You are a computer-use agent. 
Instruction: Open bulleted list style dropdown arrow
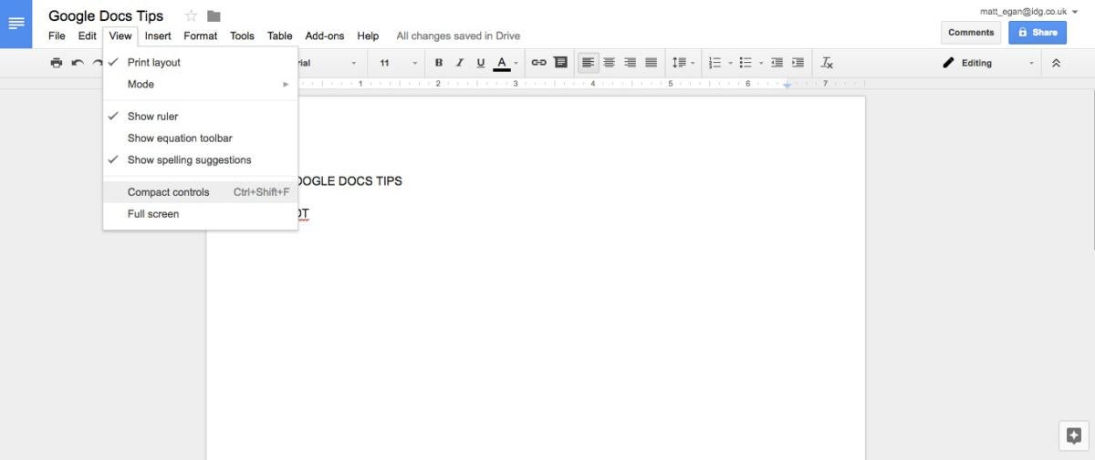point(760,63)
